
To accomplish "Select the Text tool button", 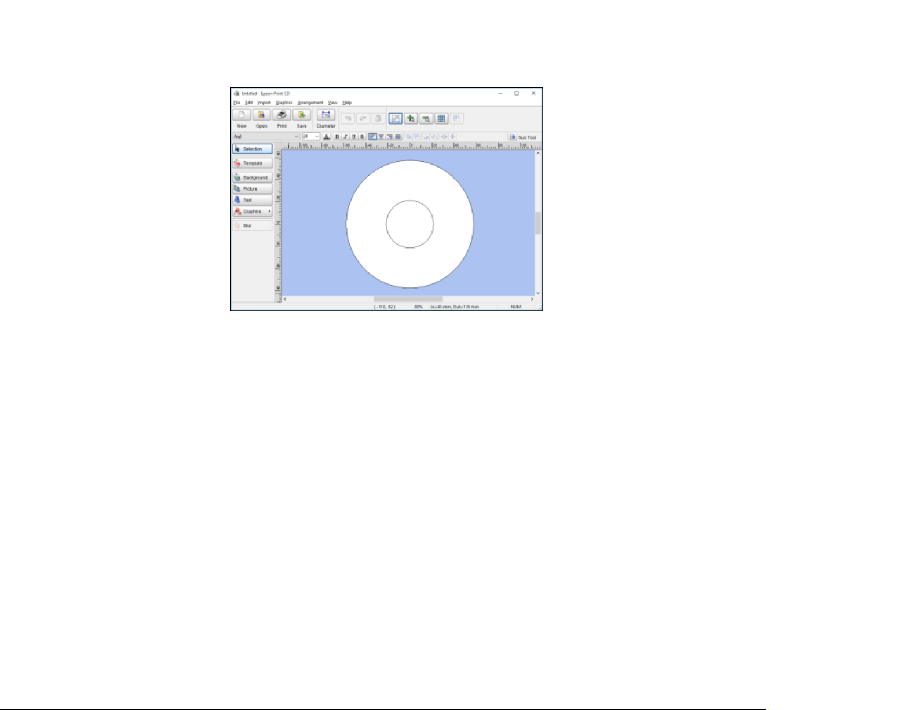I will click(253, 200).
